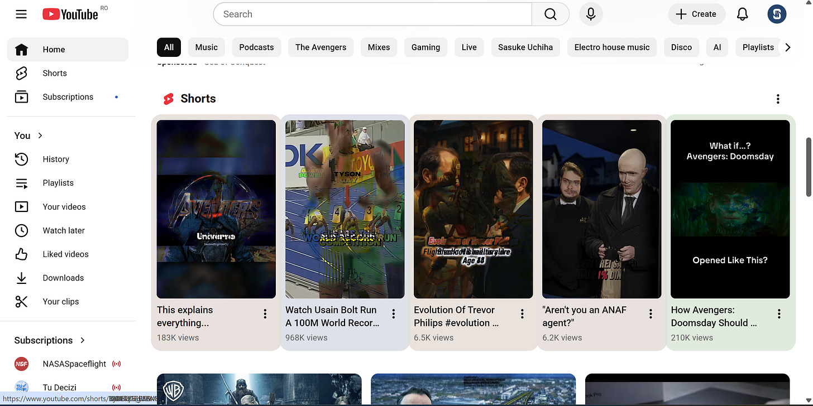Expand the Subscriptions section chevron
Screen dimensions: 813x406
point(83,340)
